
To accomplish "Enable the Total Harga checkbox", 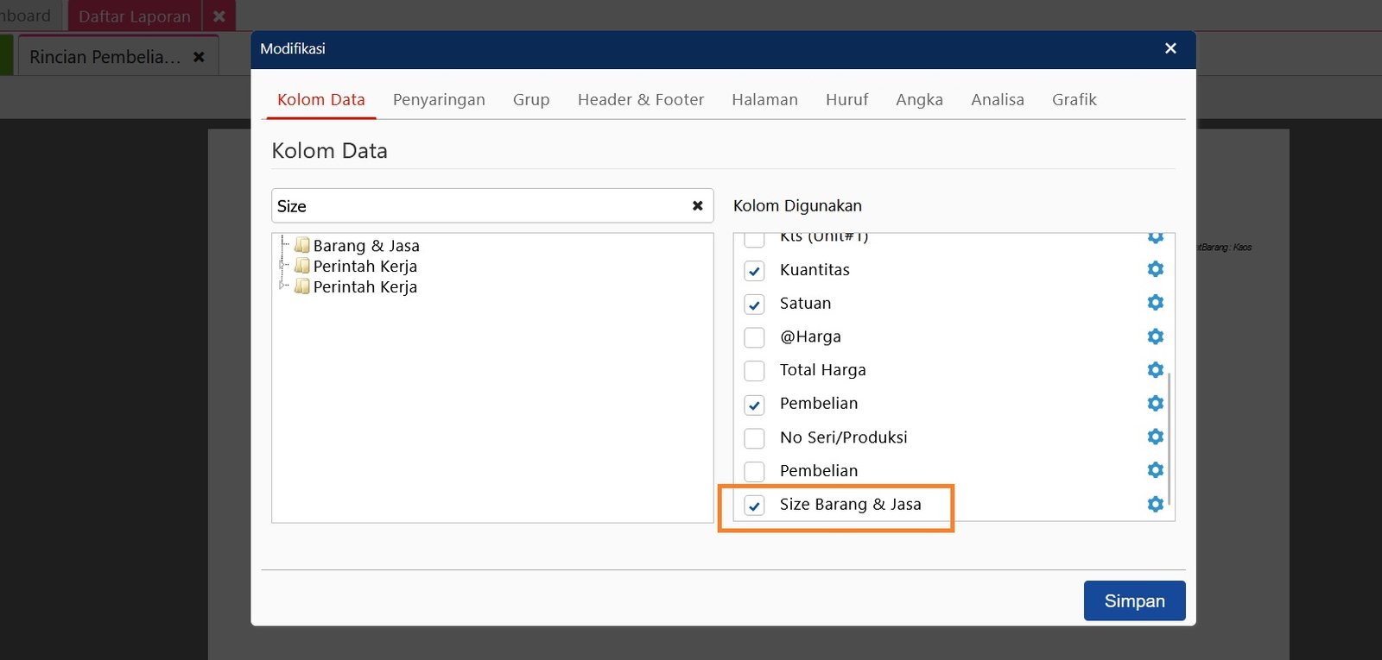I will (x=754, y=371).
